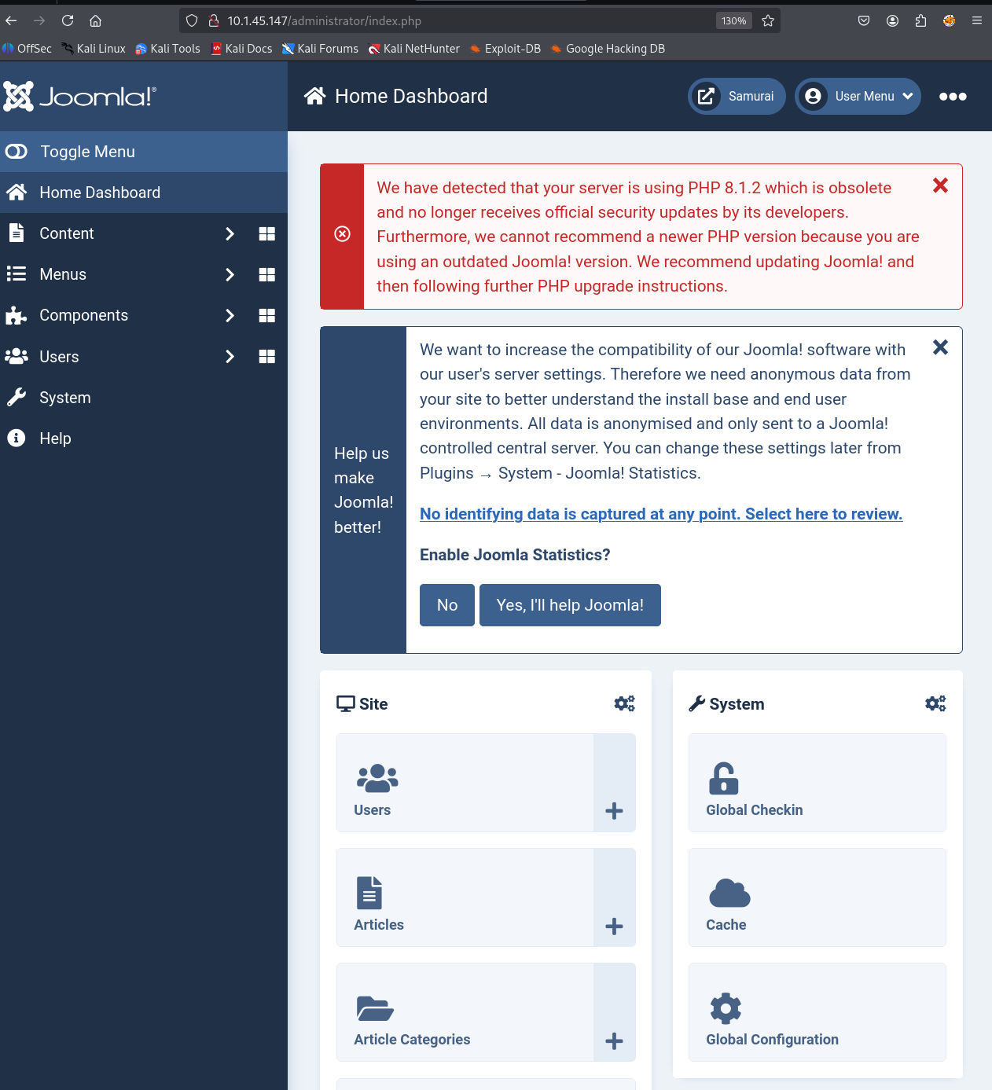Image resolution: width=992 pixels, height=1090 pixels.
Task: Select Help in the sidebar menu
Action: [x=55, y=439]
